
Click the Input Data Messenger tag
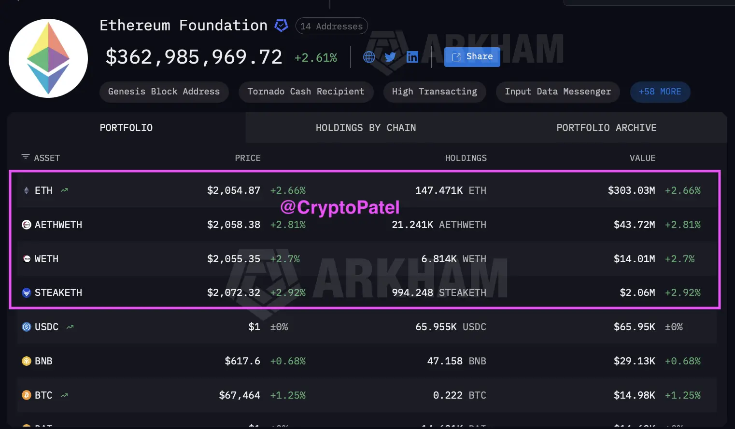click(558, 92)
